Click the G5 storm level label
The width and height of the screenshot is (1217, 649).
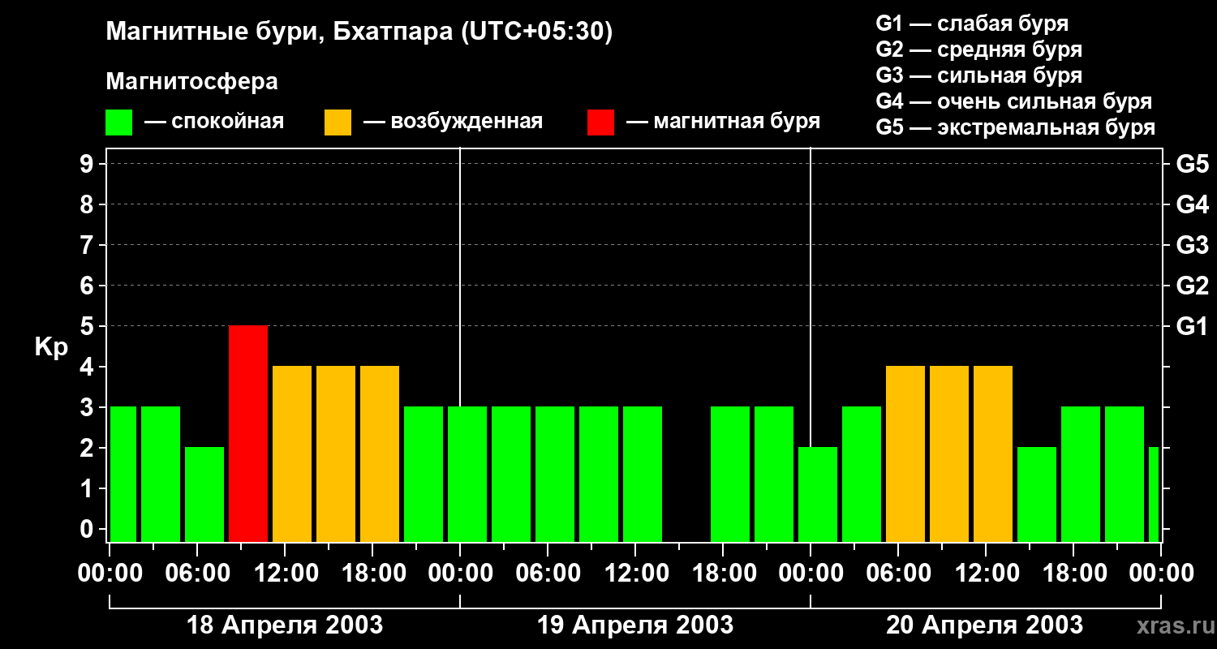pos(1192,165)
